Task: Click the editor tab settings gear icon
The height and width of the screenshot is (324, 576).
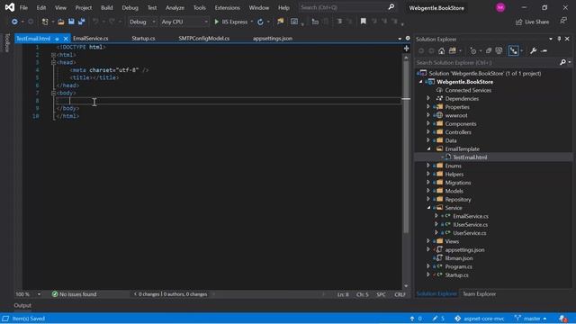Action: [408, 38]
